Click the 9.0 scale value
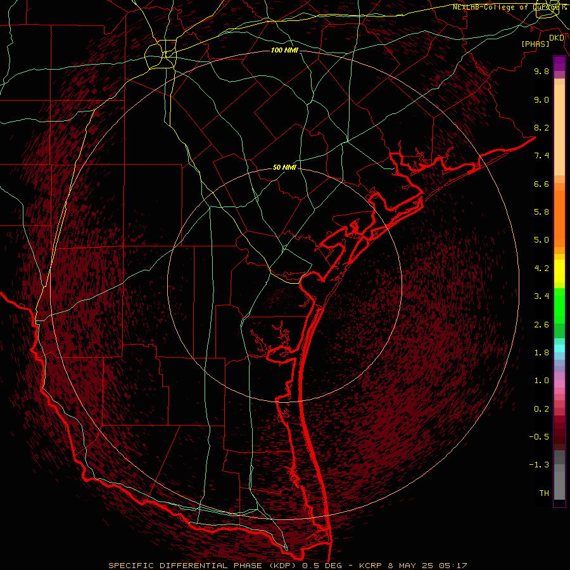Image resolution: width=570 pixels, height=570 pixels. coord(541,99)
